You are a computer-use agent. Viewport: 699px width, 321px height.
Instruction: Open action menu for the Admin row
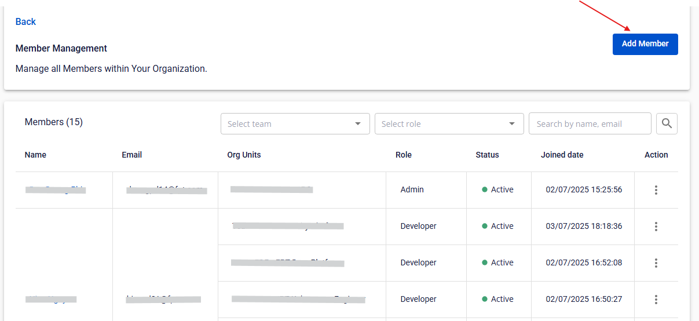tap(656, 190)
